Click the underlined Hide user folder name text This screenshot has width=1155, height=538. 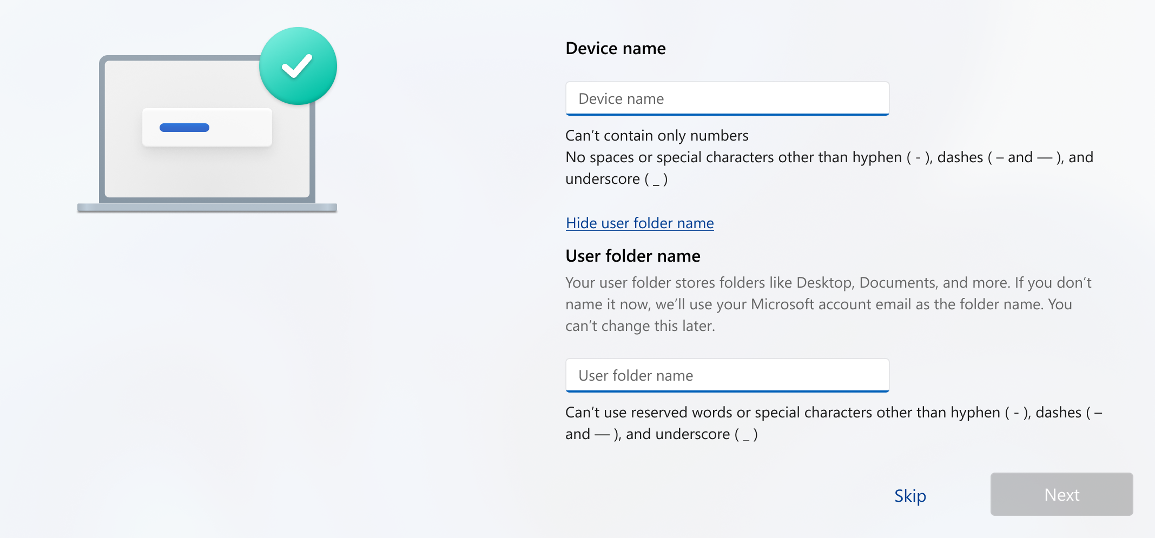click(639, 223)
